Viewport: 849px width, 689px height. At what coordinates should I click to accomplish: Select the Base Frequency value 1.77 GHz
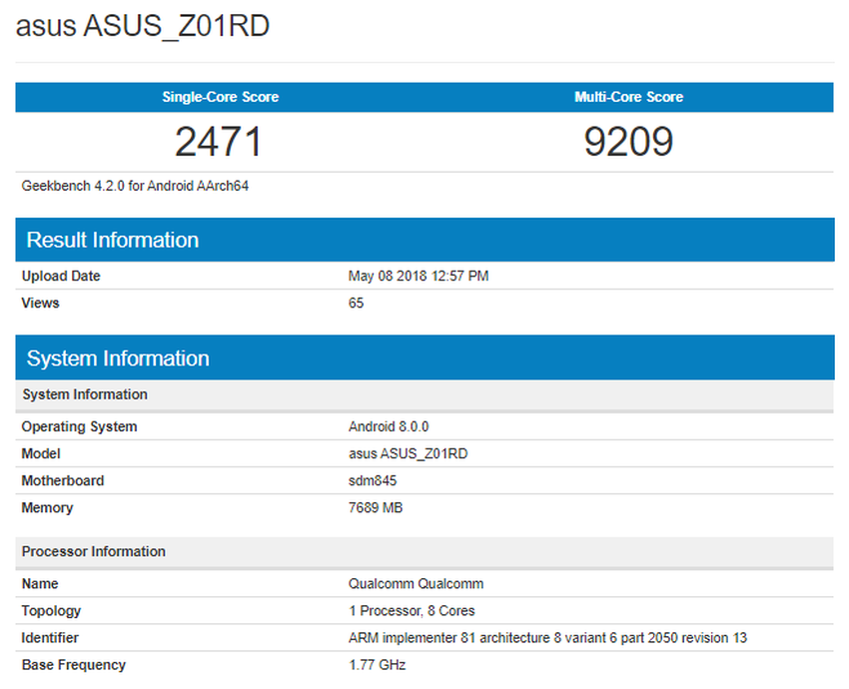click(x=376, y=664)
